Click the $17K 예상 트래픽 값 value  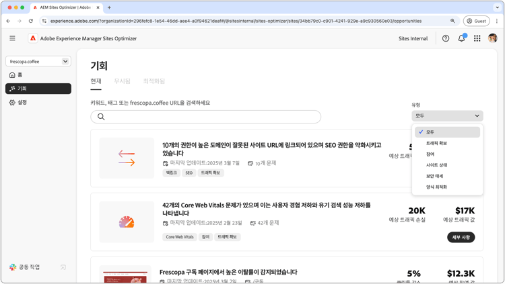(x=465, y=211)
